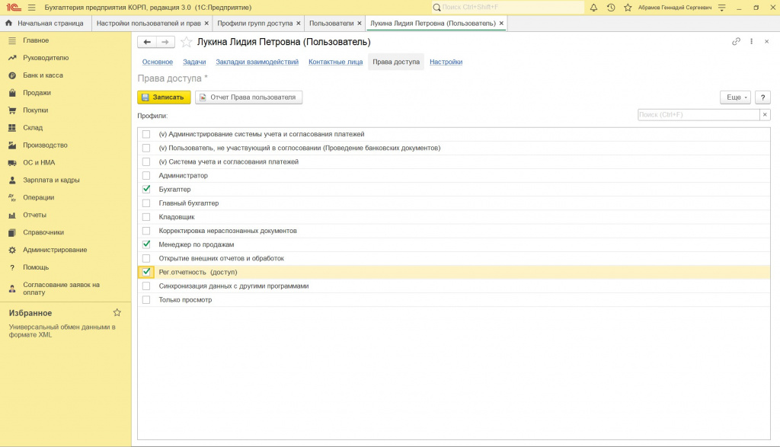Open notifications bell icon

tap(593, 8)
